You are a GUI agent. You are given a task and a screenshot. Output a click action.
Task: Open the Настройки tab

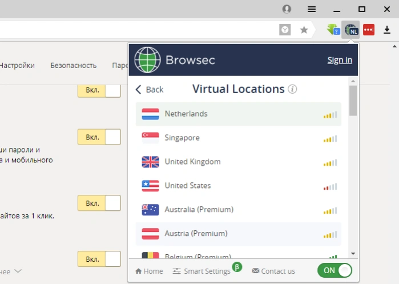pyautogui.click(x=17, y=66)
